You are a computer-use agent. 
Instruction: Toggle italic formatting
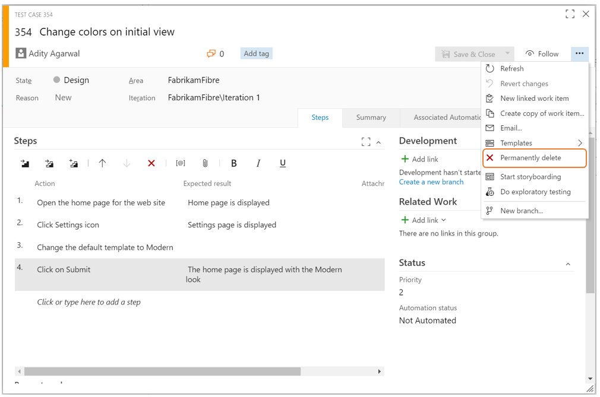tap(258, 164)
